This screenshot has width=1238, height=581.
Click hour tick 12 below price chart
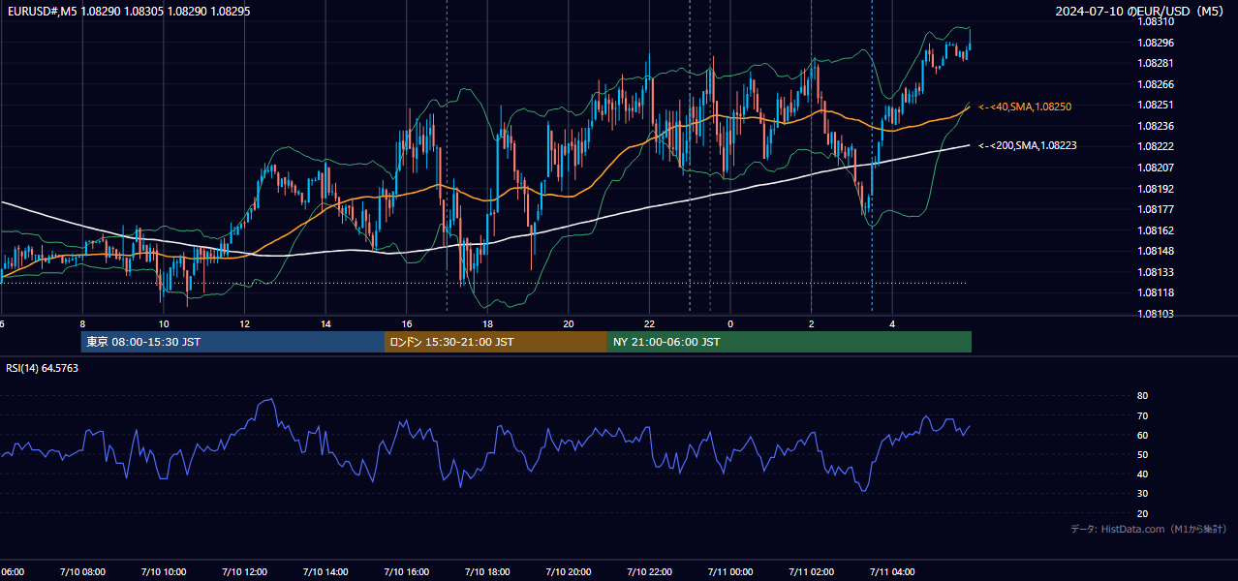[245, 323]
